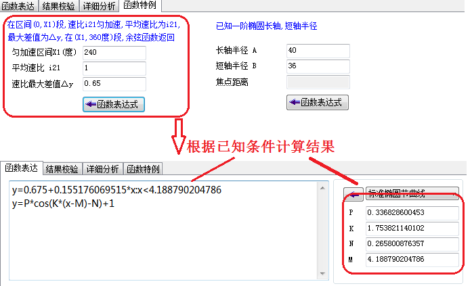Click the P parameter value field
This screenshot has height=286, width=472.
point(412,213)
